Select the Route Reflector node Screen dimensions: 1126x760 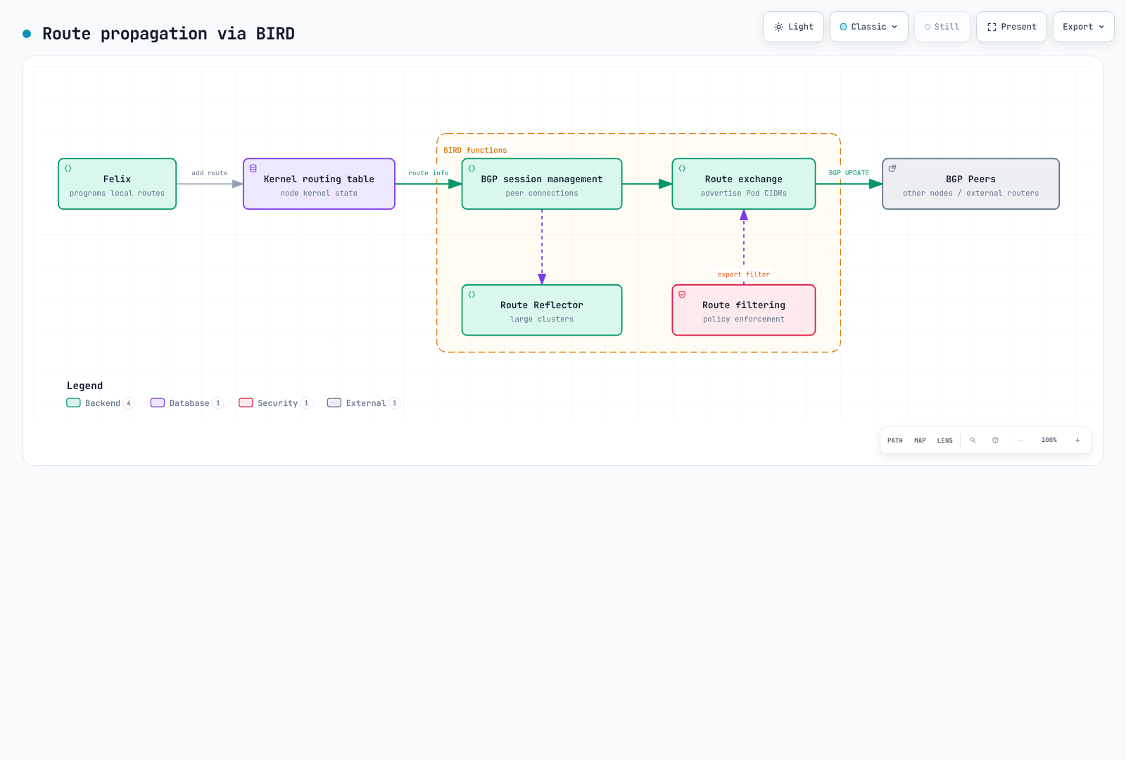point(542,310)
